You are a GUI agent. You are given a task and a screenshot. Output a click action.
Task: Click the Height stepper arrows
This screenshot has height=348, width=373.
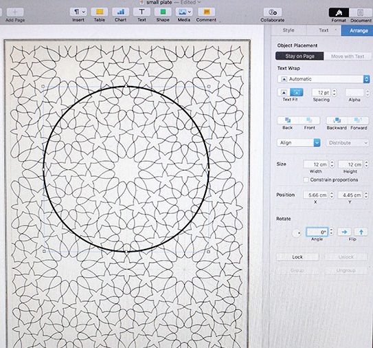(366, 164)
